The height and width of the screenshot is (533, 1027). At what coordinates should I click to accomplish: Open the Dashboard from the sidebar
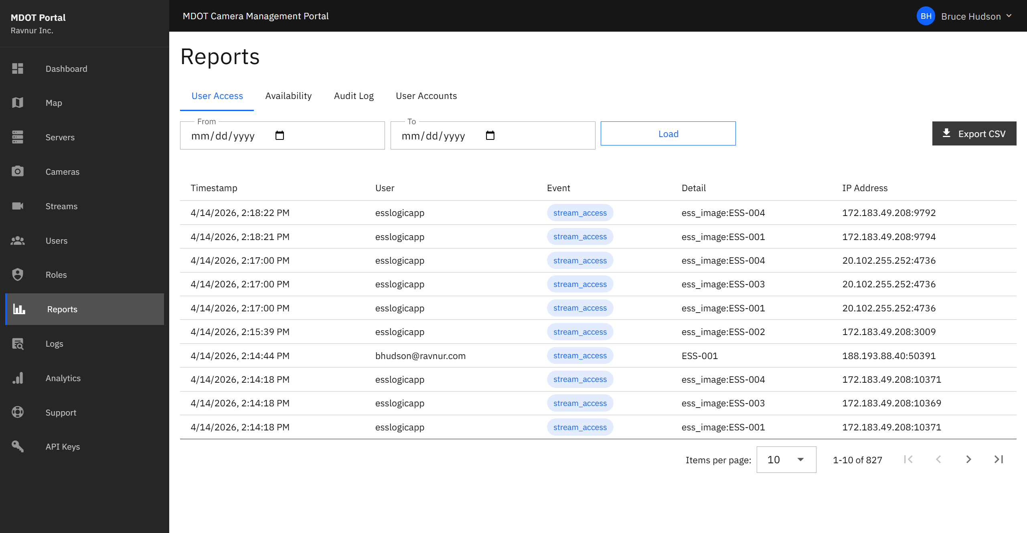click(66, 69)
